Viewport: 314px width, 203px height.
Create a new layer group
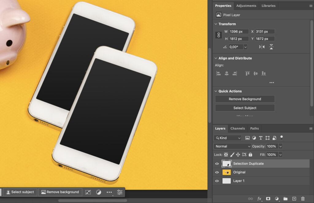pos(285,199)
